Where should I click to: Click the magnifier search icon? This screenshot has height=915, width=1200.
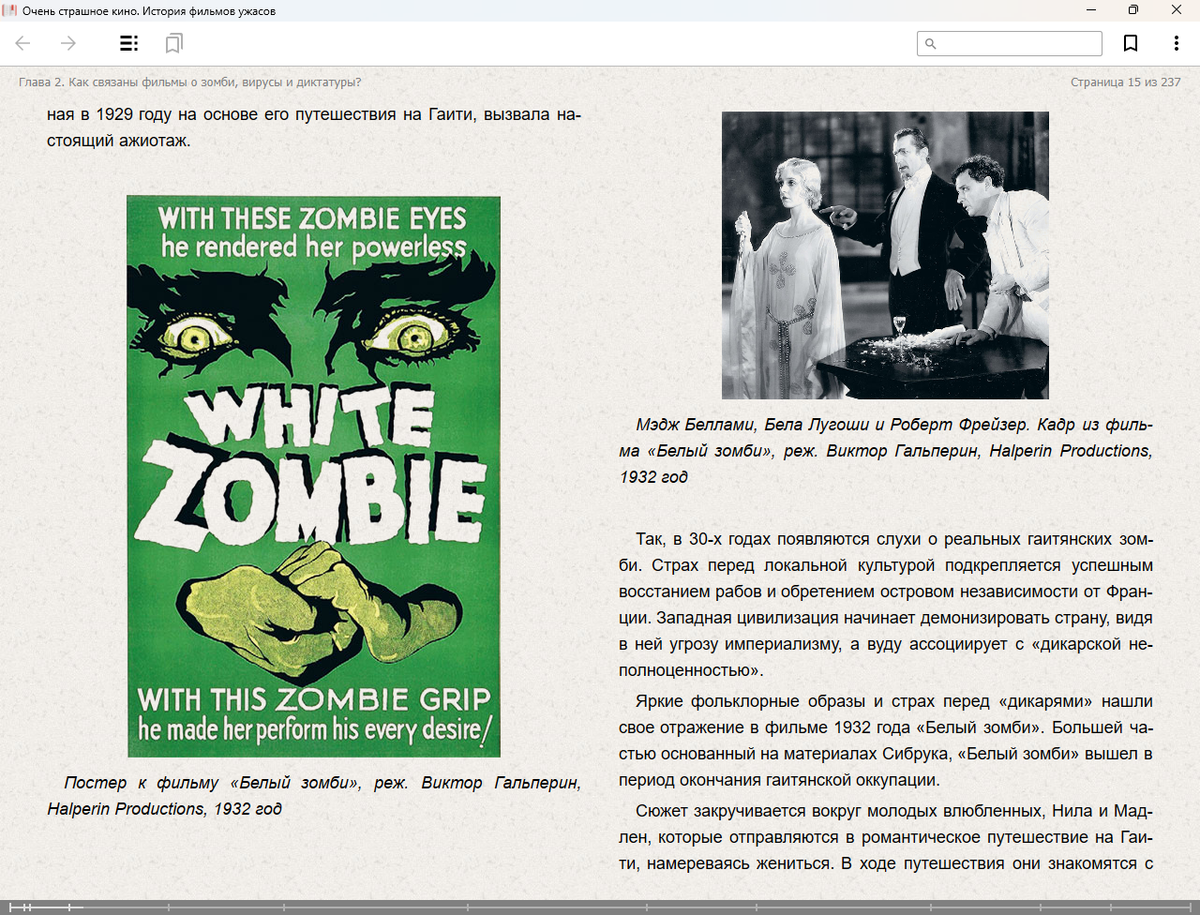tap(931, 44)
